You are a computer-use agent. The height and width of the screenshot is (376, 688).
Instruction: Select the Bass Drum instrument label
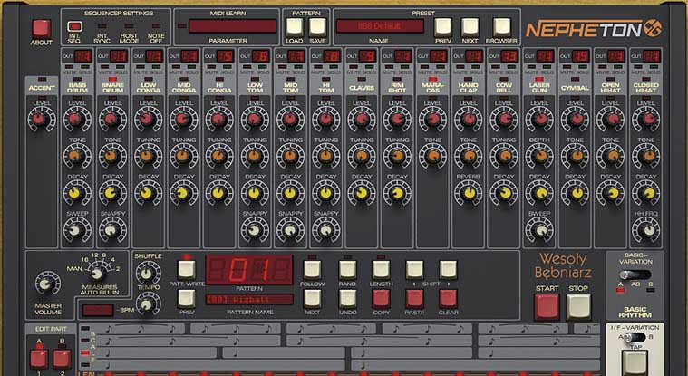(77, 87)
